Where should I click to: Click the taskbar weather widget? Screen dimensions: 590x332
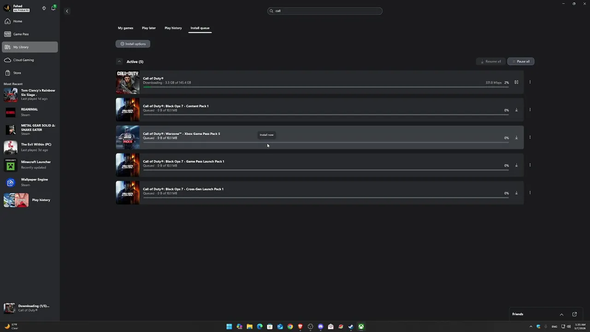coord(12,326)
